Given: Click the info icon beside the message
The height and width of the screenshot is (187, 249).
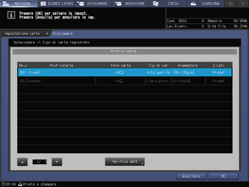Looking at the screenshot, I should point(11,15).
